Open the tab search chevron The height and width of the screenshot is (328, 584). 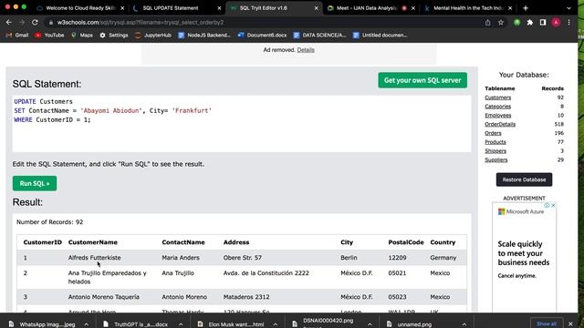click(568, 8)
